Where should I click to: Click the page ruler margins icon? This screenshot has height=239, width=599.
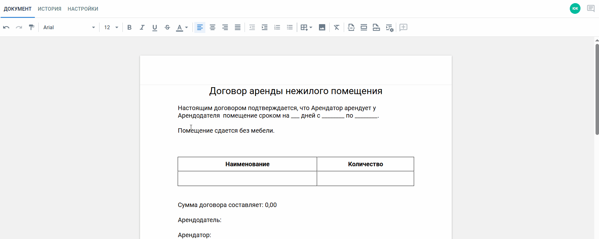[x=376, y=27]
